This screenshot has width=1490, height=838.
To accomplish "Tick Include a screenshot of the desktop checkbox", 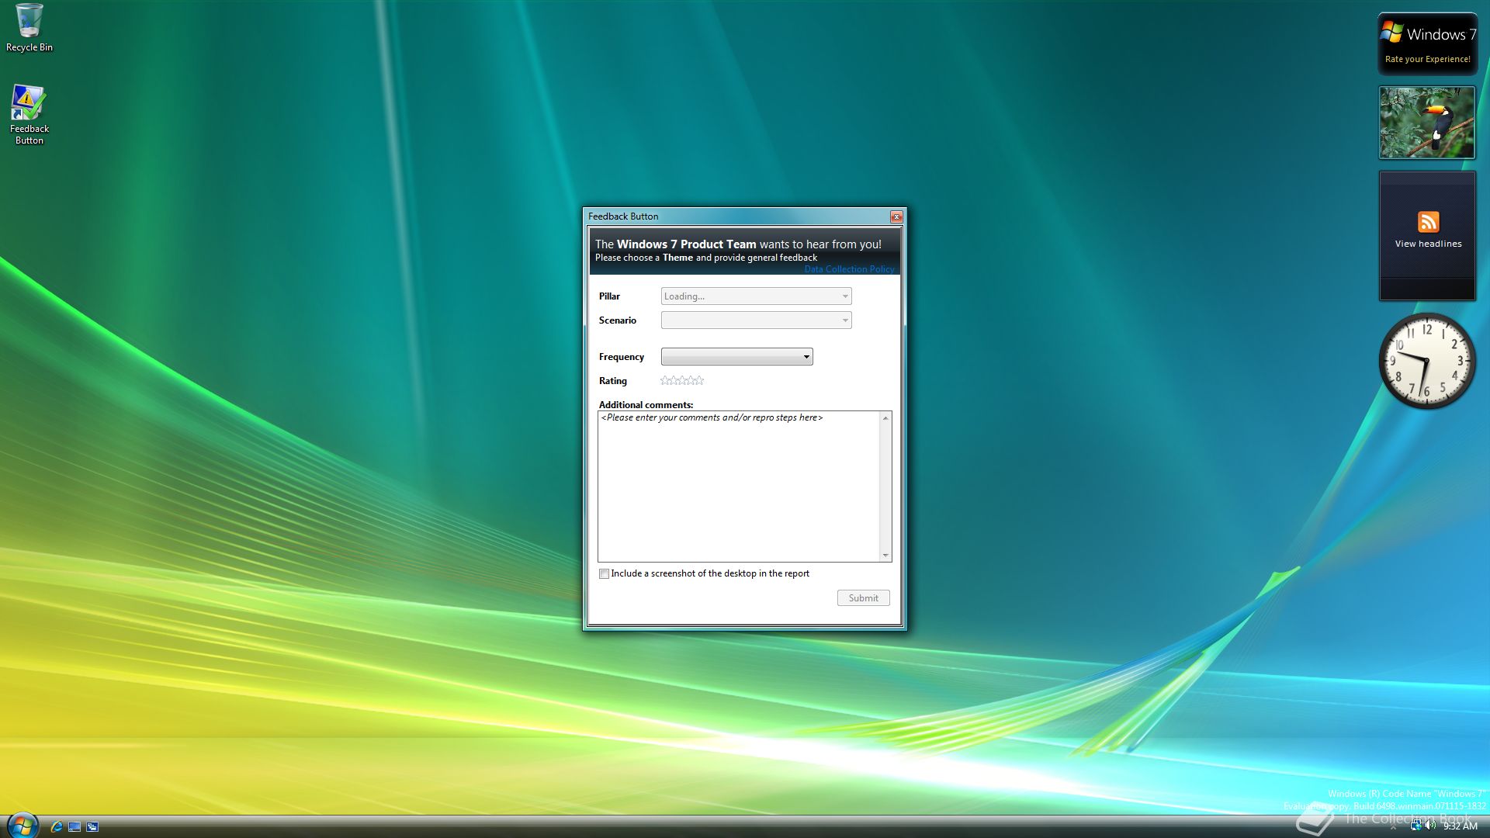I will (604, 574).
